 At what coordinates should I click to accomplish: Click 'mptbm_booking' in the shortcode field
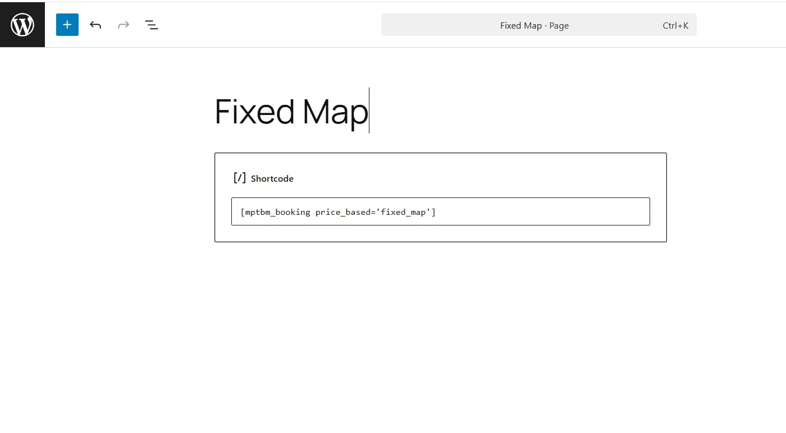[x=277, y=211]
